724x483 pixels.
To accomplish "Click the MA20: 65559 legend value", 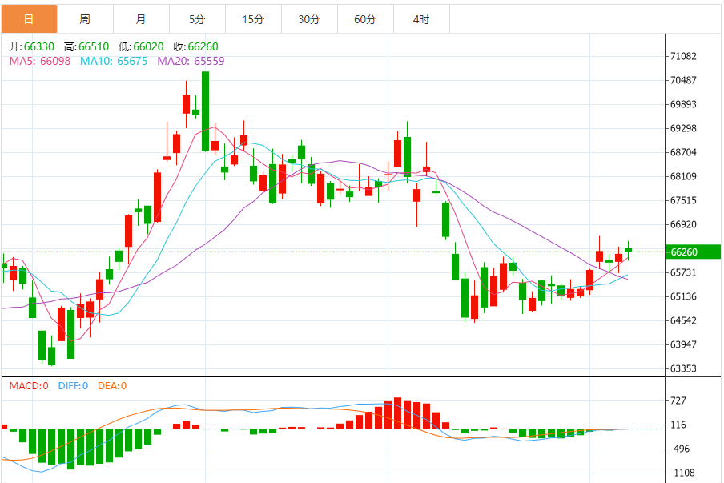I will click(191, 61).
